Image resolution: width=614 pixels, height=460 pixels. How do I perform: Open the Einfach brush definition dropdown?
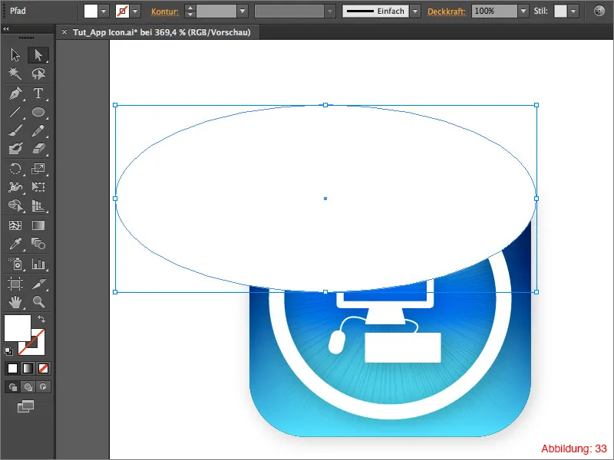(x=415, y=11)
